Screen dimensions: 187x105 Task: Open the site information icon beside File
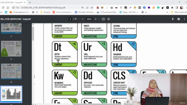pyautogui.click(x=14, y=8)
